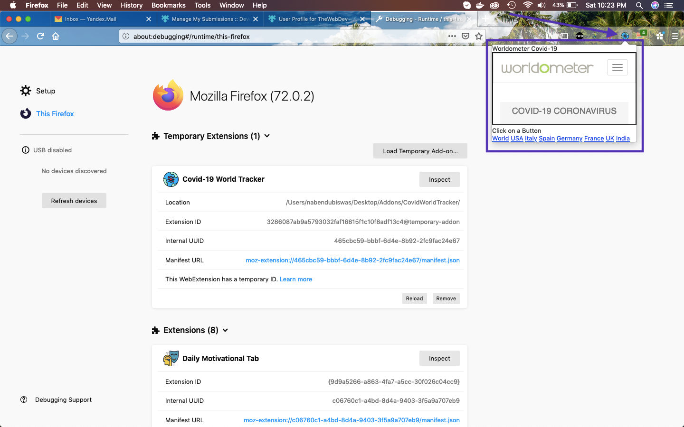Click the extension icon with badge 4

[x=641, y=35]
